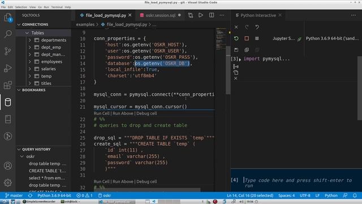Viewport: 362px width, 204px height.
Task: Click Jupyter Server connection status
Action: pyautogui.click(x=287, y=39)
